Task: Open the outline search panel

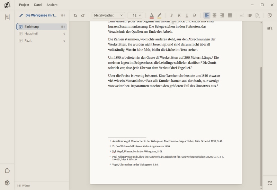Action: coord(270,28)
